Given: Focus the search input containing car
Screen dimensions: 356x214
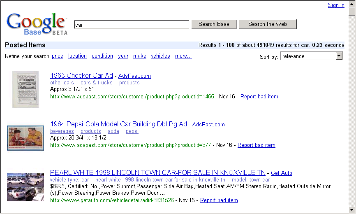Looking at the screenshot, I should 131,25.
